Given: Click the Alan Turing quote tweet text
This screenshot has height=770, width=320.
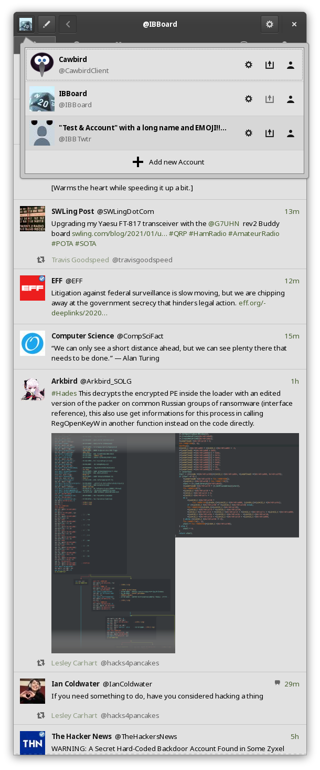Looking at the screenshot, I should 169,353.
